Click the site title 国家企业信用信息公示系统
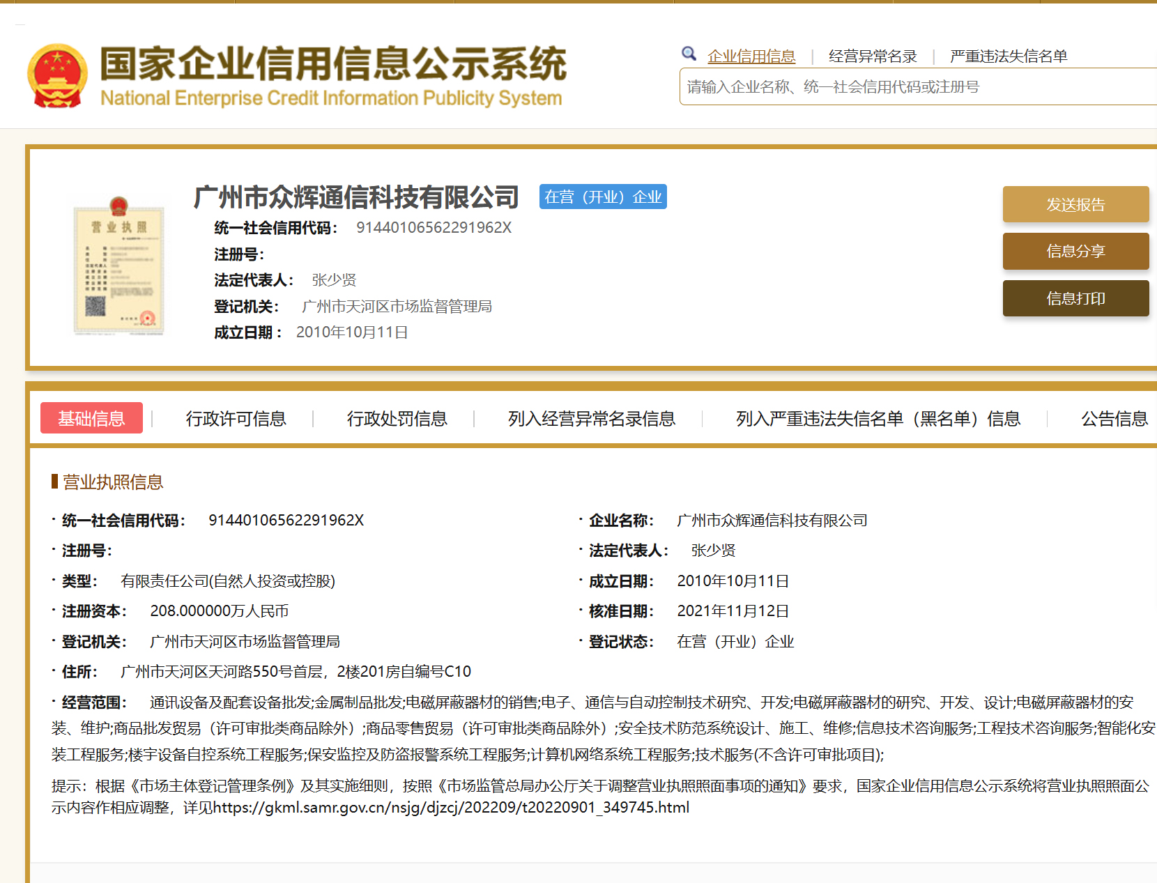The image size is (1157, 883). tap(334, 64)
